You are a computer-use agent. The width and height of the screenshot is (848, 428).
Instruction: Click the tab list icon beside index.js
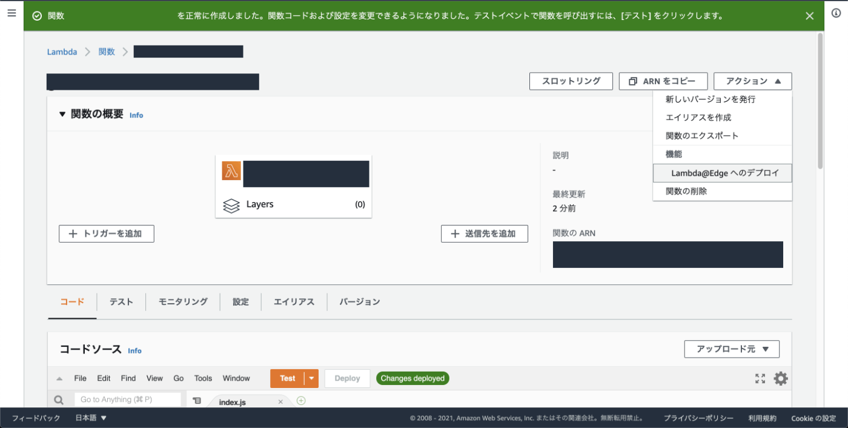[x=197, y=401]
